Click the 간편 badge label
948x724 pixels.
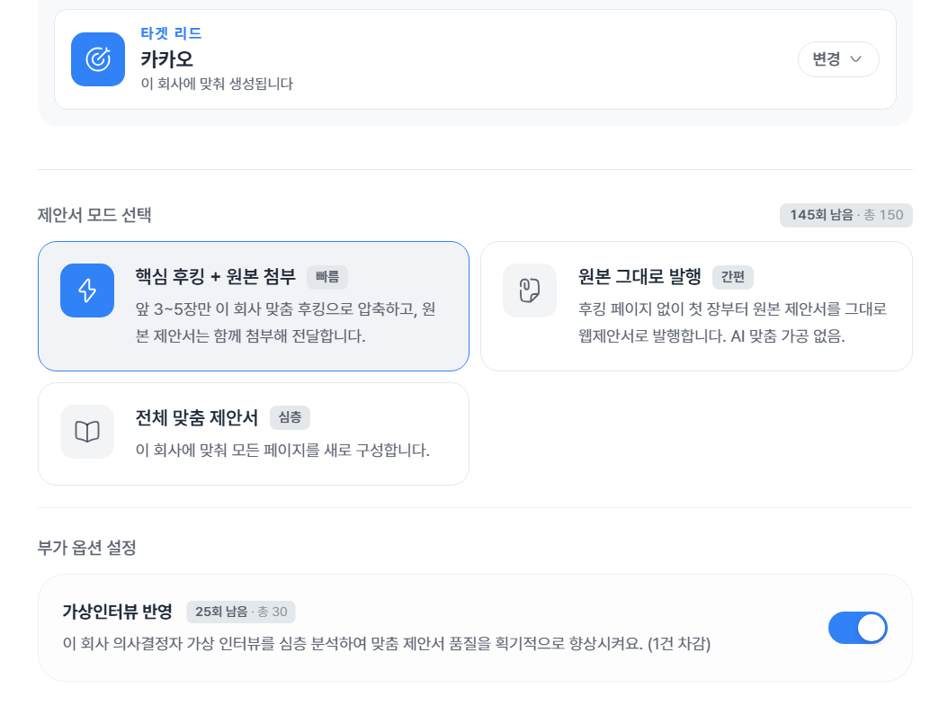(x=733, y=277)
